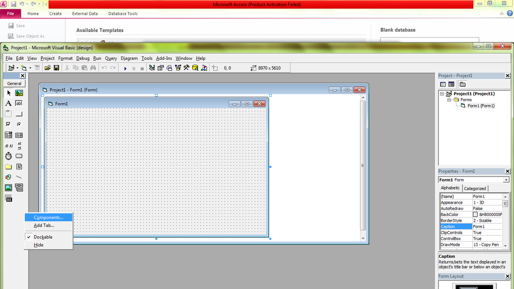
Task: Select the ListBox control tool
Action: click(19, 135)
